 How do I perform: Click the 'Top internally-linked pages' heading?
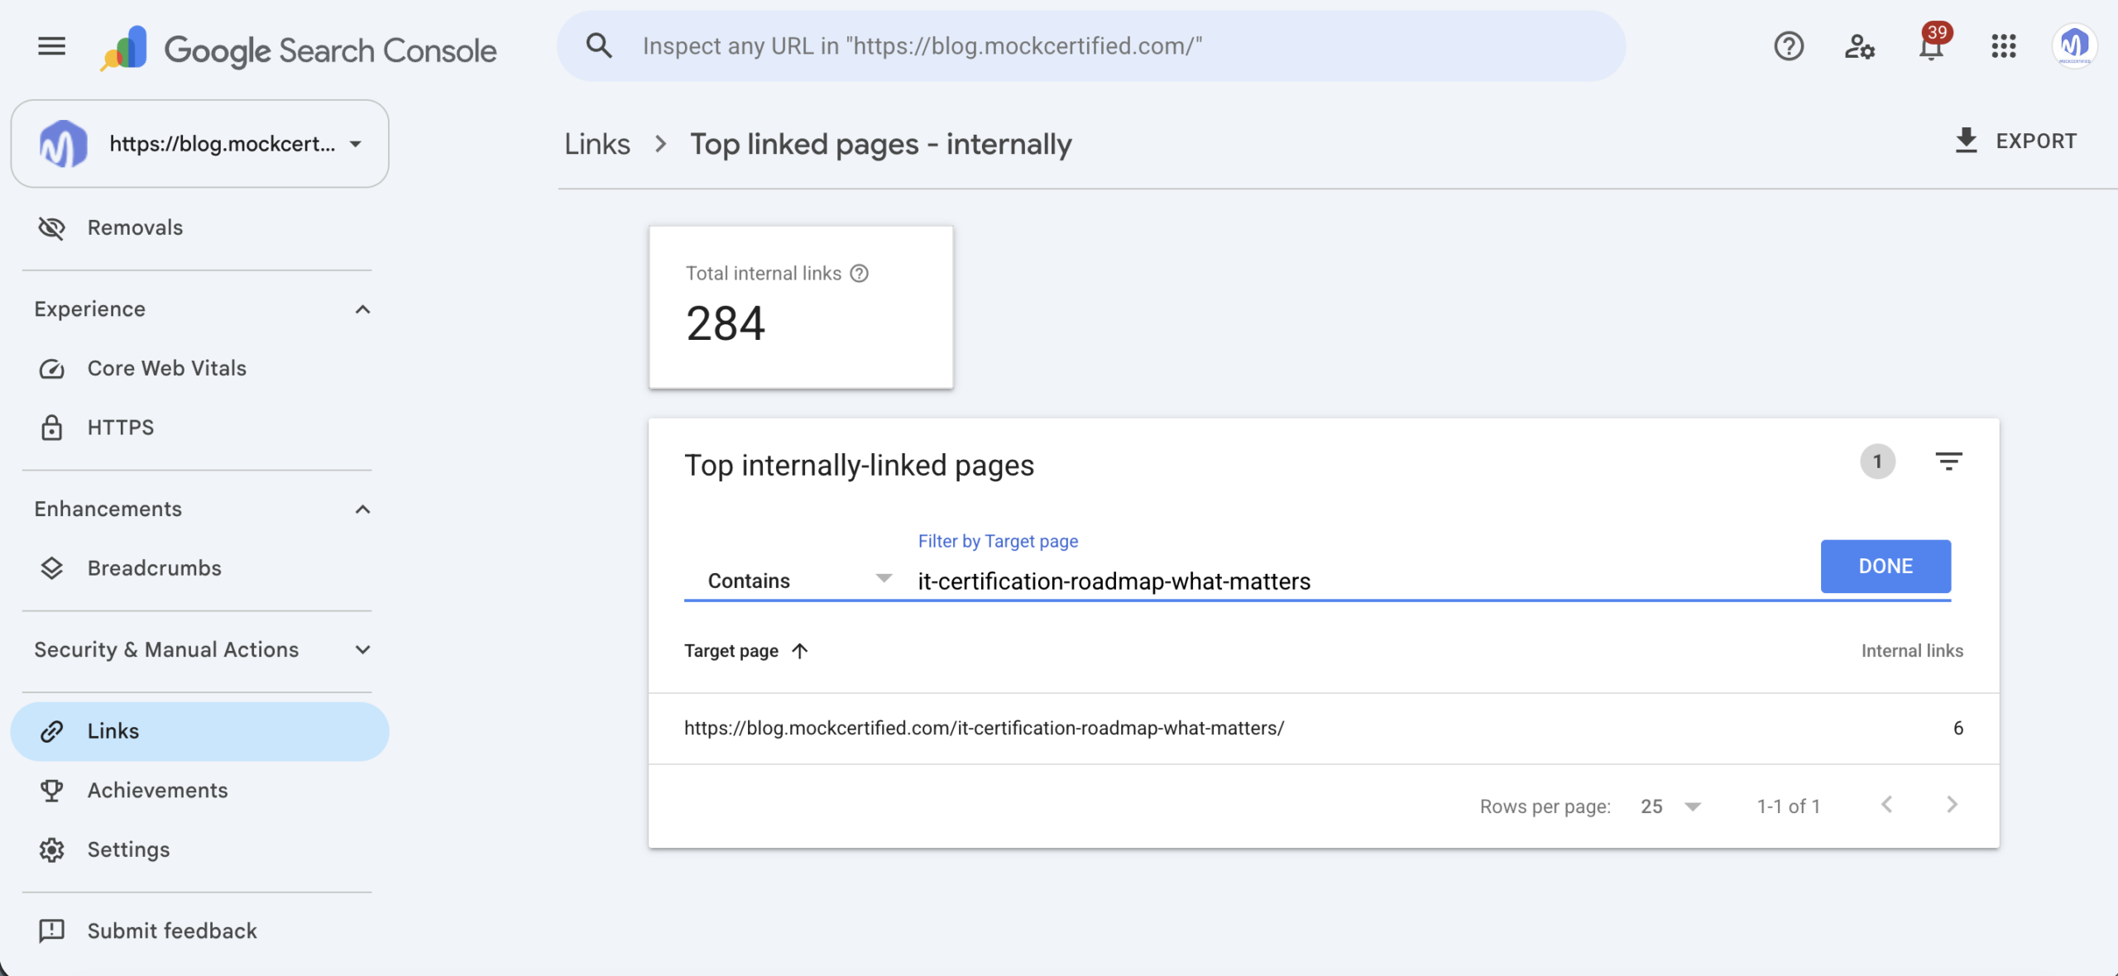[860, 466]
